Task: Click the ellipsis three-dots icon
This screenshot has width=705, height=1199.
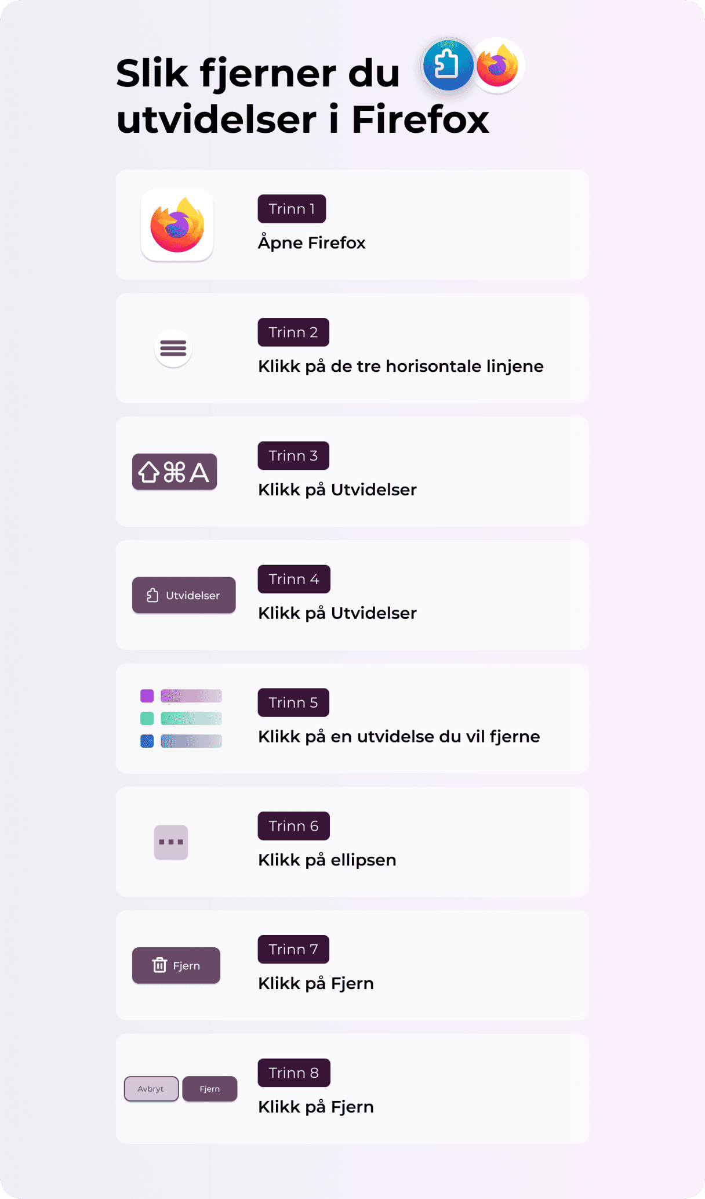Action: coord(171,842)
